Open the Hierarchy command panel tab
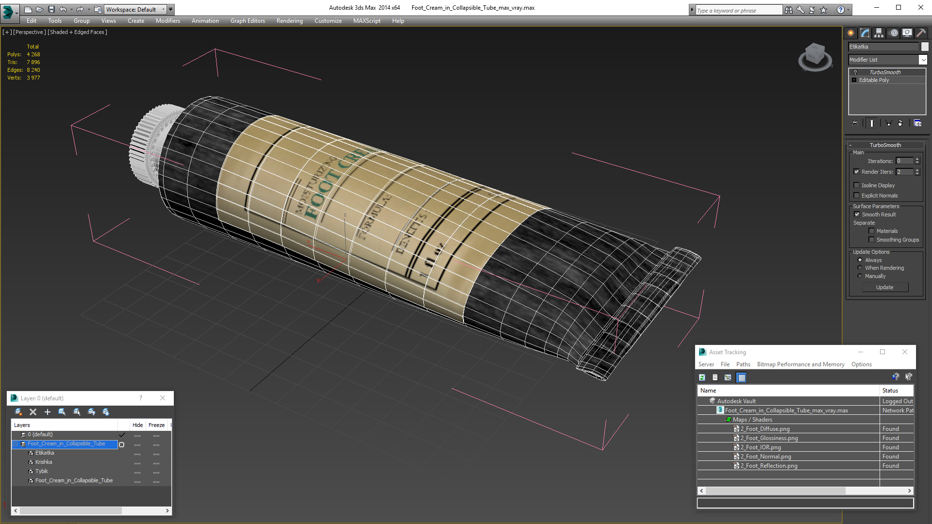932x524 pixels. [879, 33]
